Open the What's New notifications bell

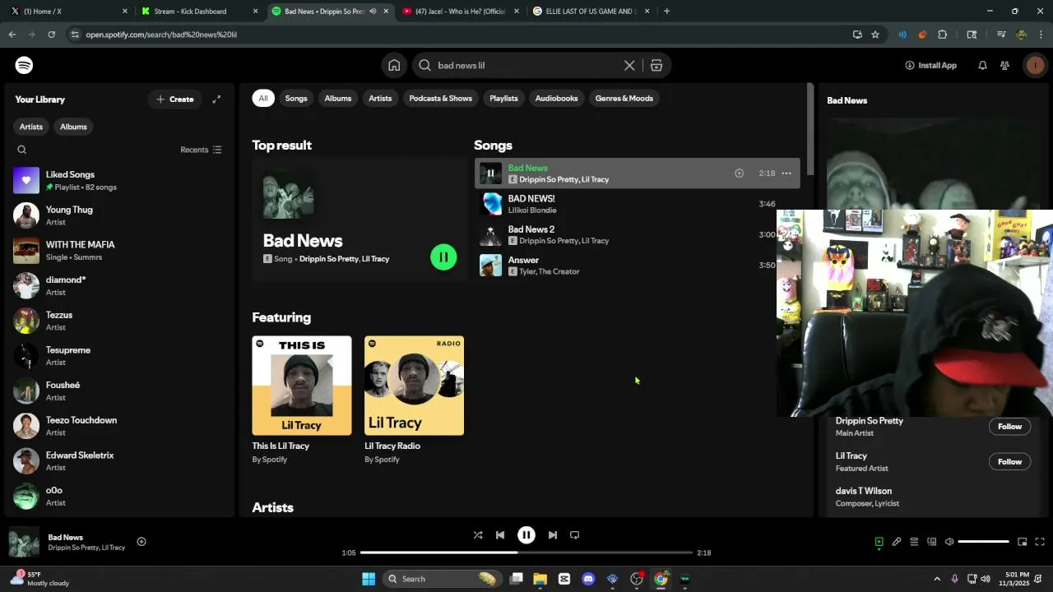point(982,65)
